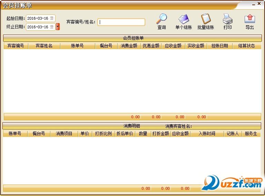
Task: Click the 入账时间 column header
Action: click(x=207, y=133)
